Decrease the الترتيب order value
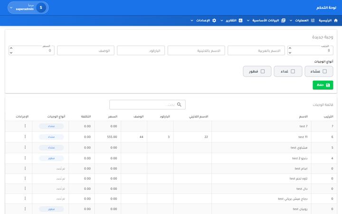Viewport: 342px width, 214px height. click(290, 53)
